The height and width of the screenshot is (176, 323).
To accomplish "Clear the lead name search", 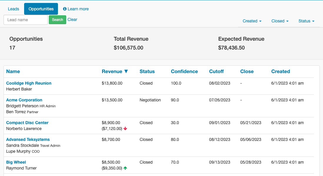I will coord(72,19).
